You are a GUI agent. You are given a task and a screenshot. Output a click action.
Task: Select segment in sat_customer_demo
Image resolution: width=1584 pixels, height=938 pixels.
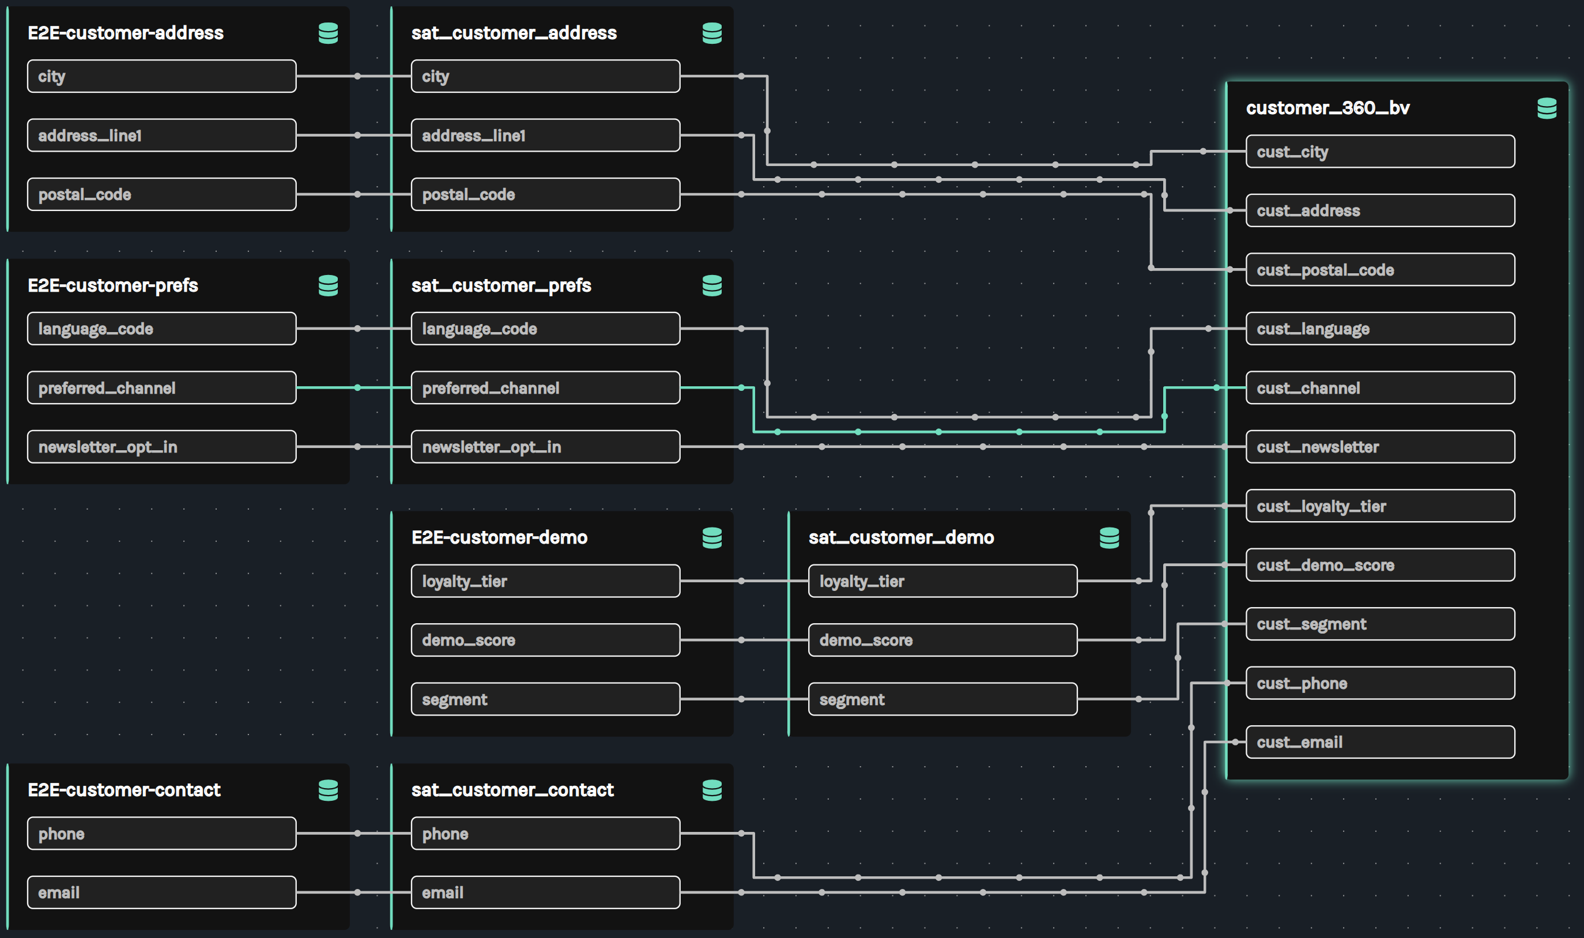click(x=942, y=699)
